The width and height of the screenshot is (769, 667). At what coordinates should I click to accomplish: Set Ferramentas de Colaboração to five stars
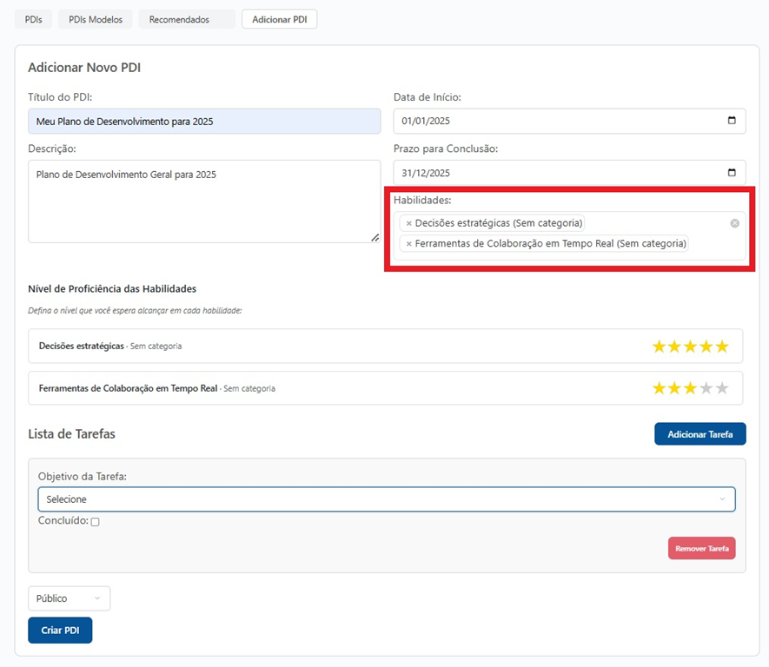(x=722, y=388)
